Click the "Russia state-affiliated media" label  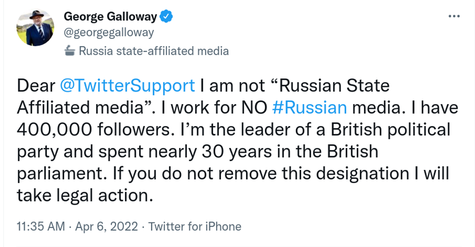(154, 51)
